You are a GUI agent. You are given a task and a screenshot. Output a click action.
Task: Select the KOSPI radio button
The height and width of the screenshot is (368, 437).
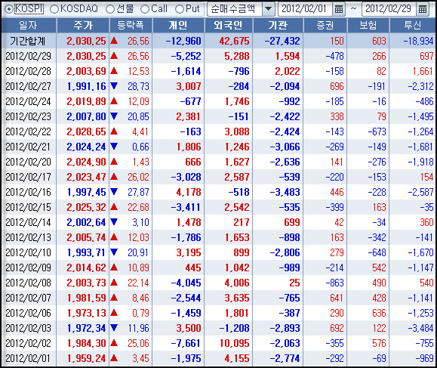(9, 9)
